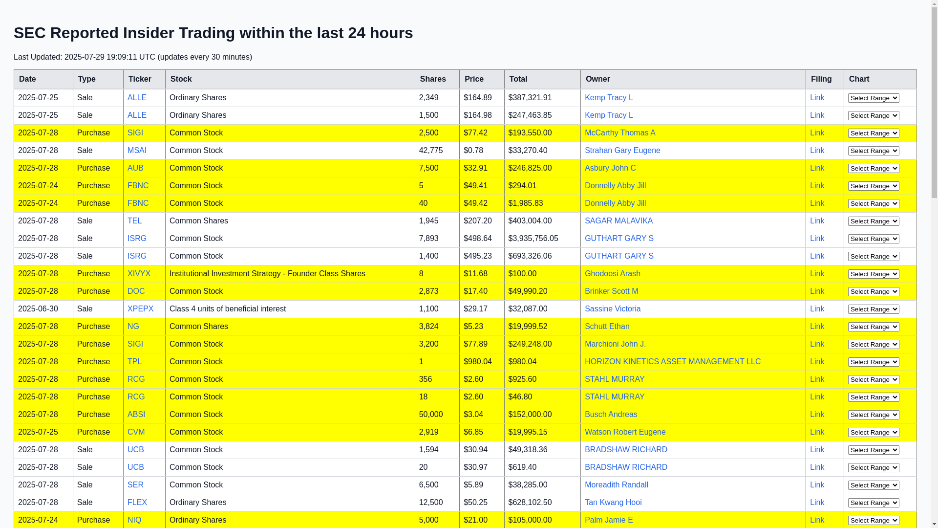Viewport: 938px width, 528px height.
Task: Open owner Tan Kwang Hooi
Action: (x=613, y=503)
